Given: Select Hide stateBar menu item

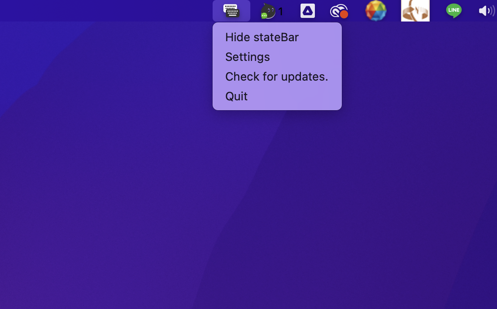Looking at the screenshot, I should point(277,37).
